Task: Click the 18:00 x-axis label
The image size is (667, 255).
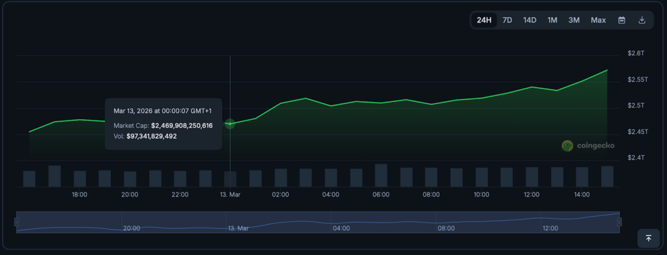Action: [x=79, y=195]
